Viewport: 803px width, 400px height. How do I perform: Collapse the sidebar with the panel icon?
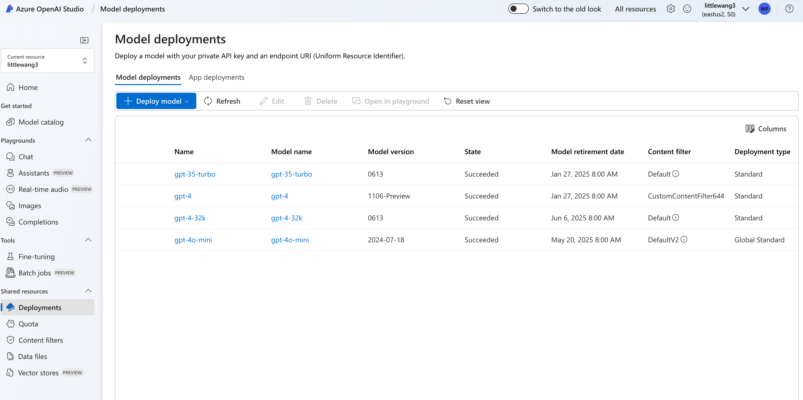(x=84, y=40)
